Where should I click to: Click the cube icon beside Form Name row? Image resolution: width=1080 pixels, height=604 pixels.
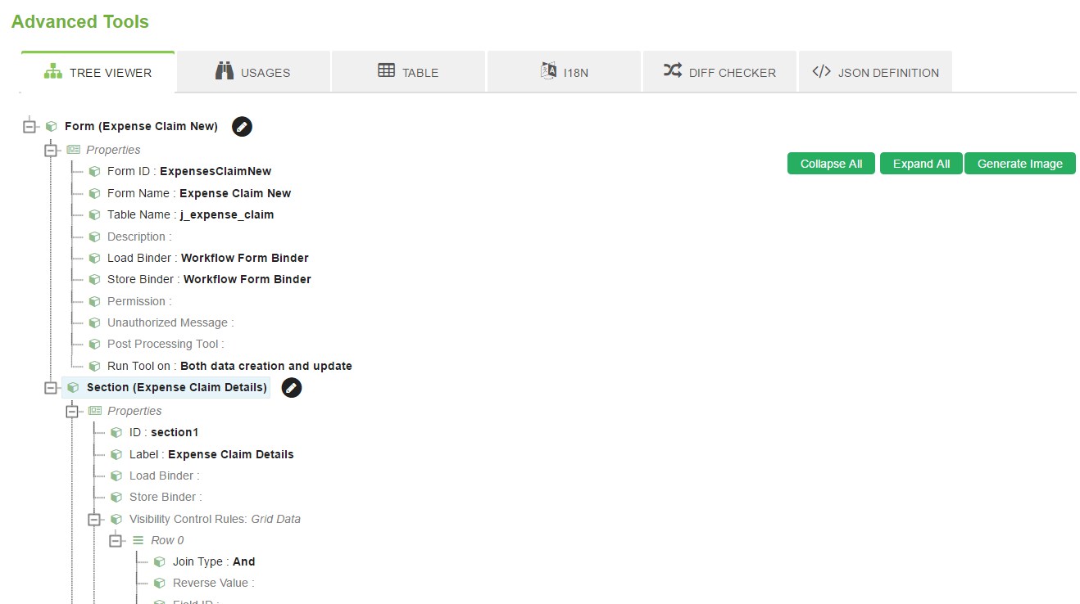(x=94, y=193)
